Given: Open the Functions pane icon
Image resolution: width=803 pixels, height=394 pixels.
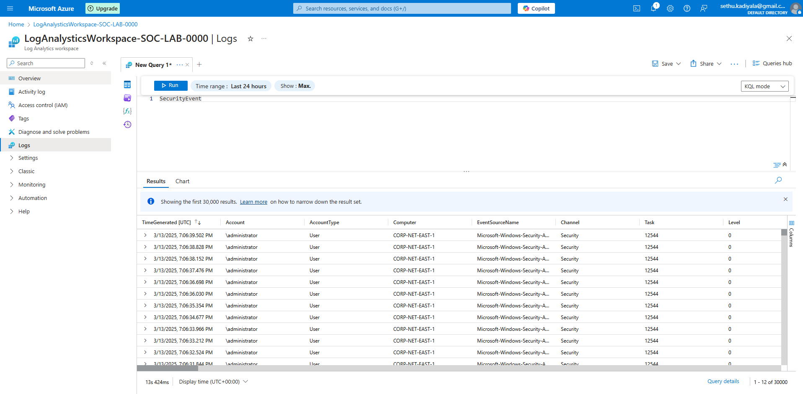Looking at the screenshot, I should 127,111.
